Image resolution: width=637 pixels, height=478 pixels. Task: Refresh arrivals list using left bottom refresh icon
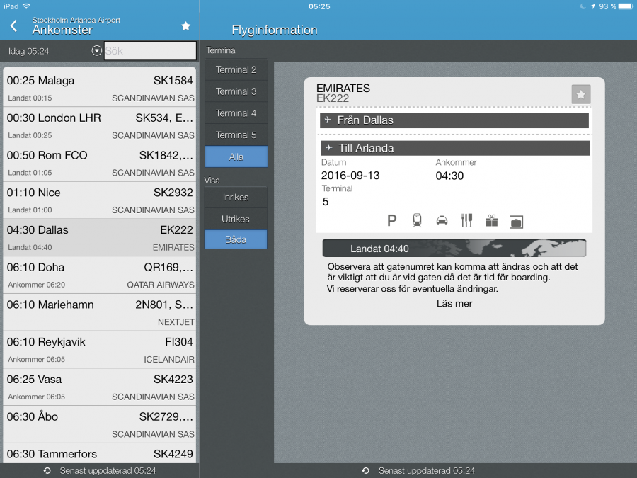[x=47, y=471]
